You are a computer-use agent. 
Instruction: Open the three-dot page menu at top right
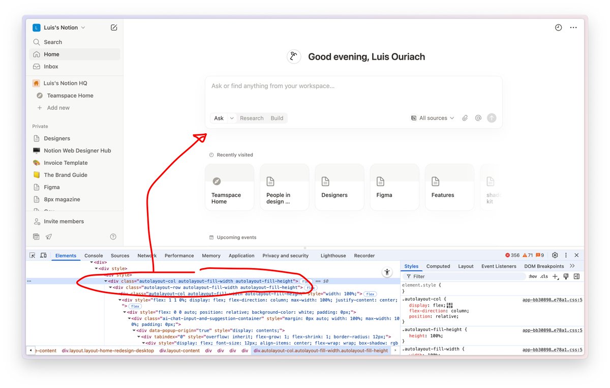click(573, 27)
